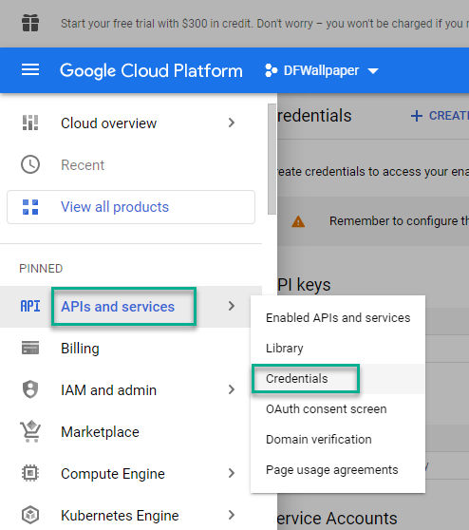
Task: Expand the APIs and services chevron
Action: tap(232, 306)
